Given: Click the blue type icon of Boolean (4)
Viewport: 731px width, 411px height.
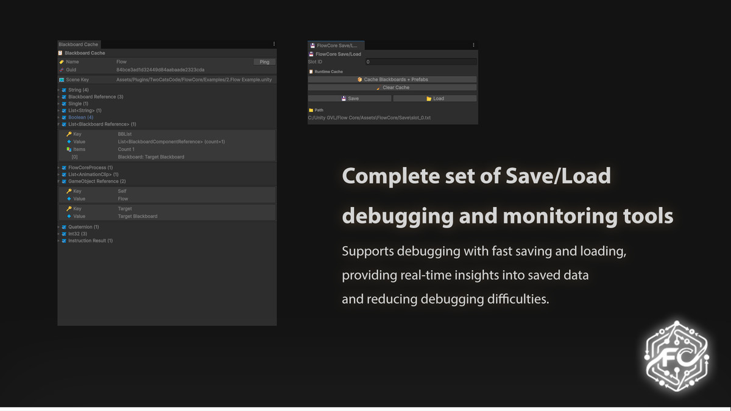Looking at the screenshot, I should click(x=64, y=118).
